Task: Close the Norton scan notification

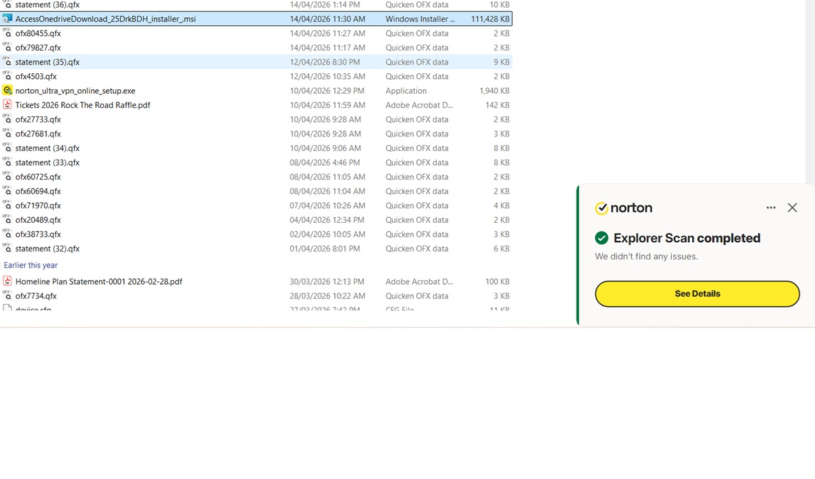Action: (x=792, y=208)
